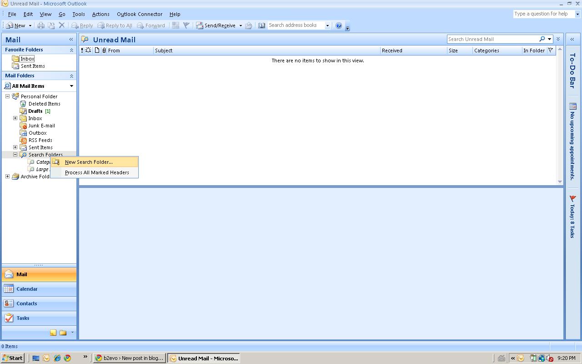
Task: Open the Help menu
Action: click(175, 14)
